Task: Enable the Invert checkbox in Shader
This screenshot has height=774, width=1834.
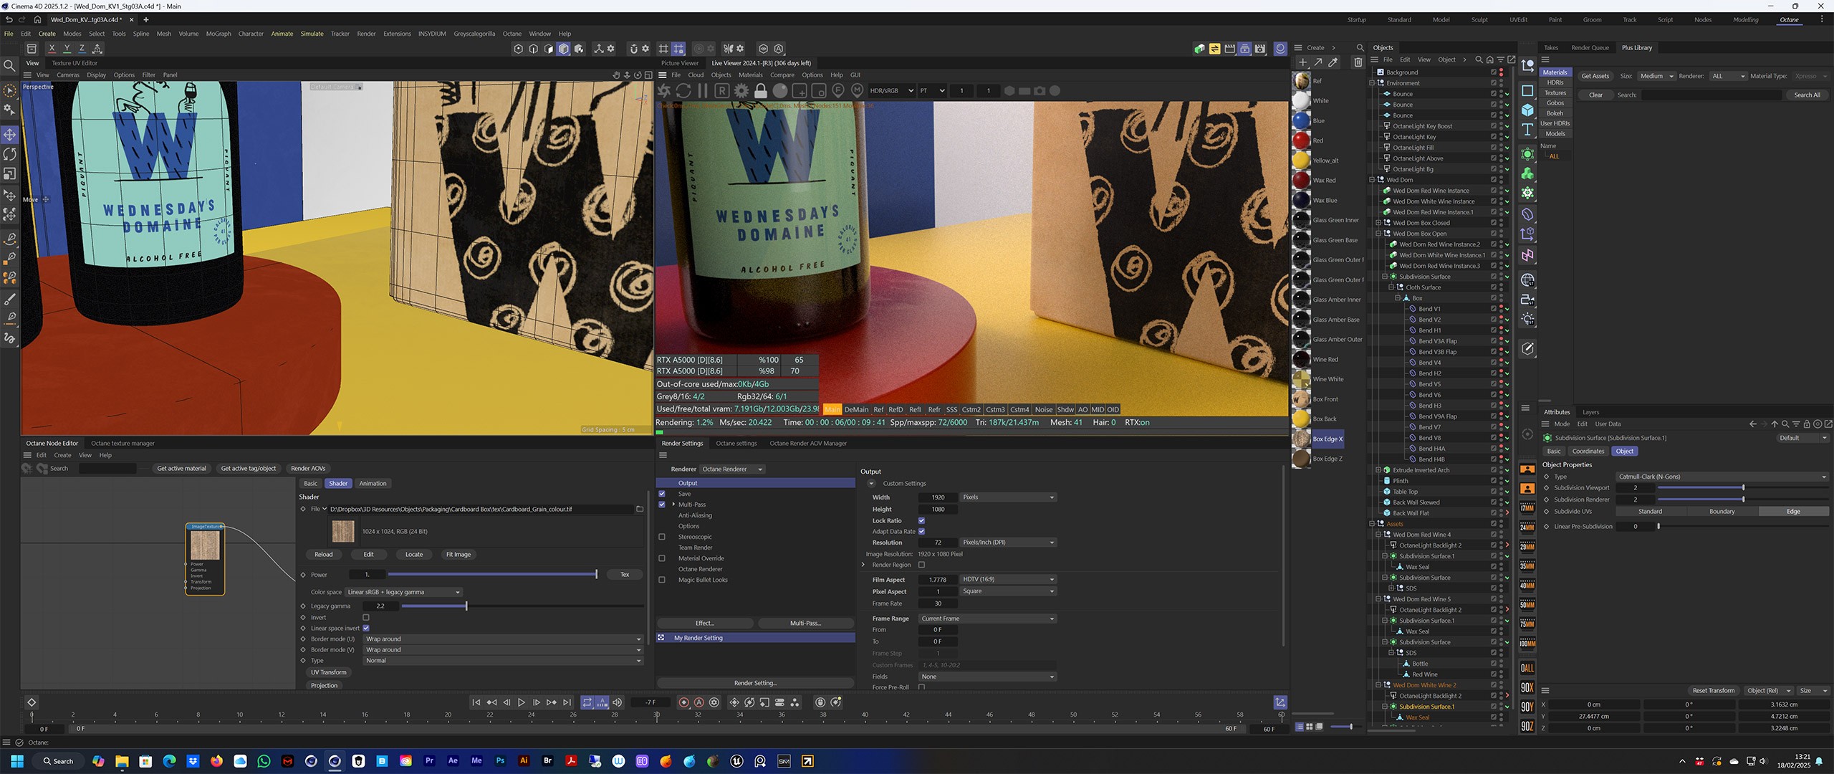Action: coord(366,617)
